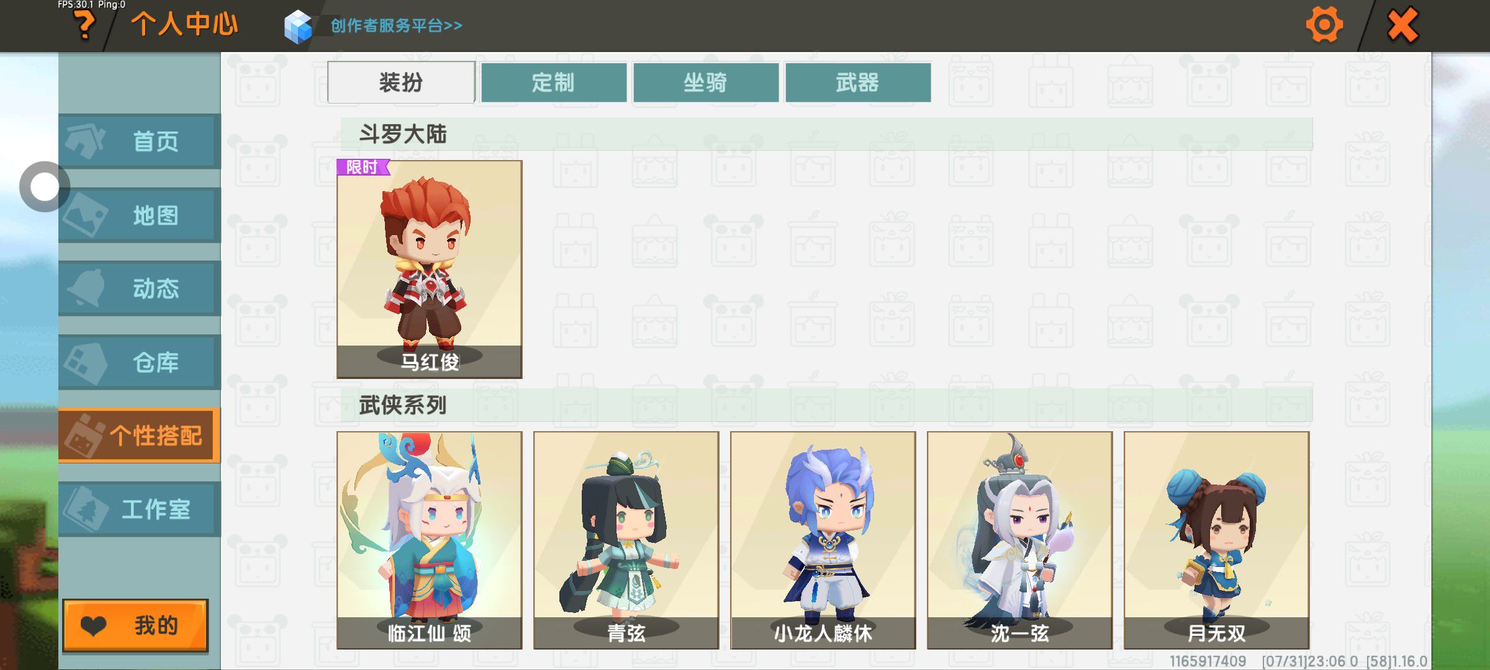Screen dimensions: 1490x670
Task: Open settings with the orange gear icon
Action: (1324, 25)
